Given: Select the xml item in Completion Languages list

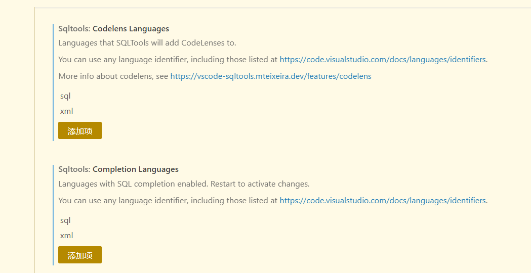Looking at the screenshot, I should [66, 236].
